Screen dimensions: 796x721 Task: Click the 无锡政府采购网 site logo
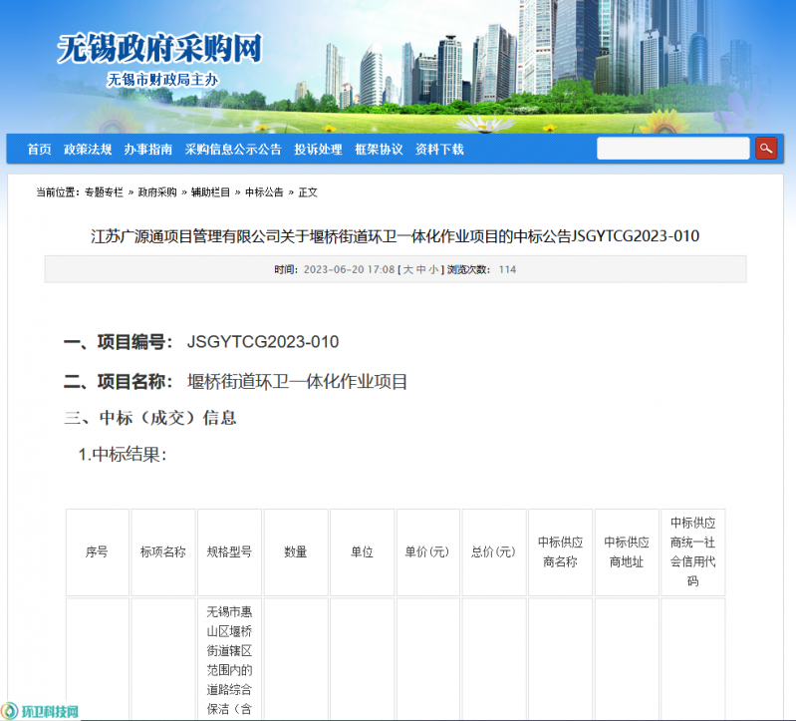click(159, 48)
